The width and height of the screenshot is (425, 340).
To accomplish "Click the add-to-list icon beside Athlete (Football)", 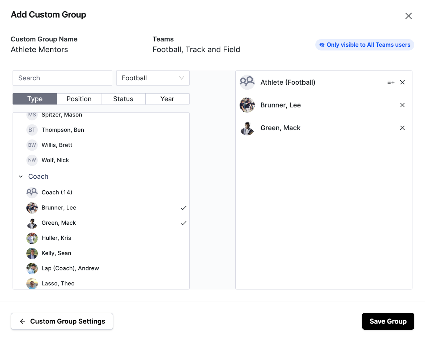I will coord(390,82).
